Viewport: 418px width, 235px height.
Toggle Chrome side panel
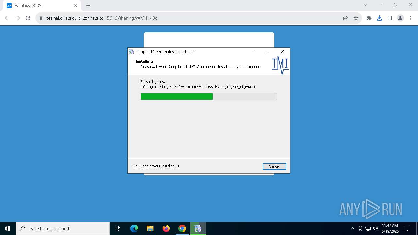390,18
